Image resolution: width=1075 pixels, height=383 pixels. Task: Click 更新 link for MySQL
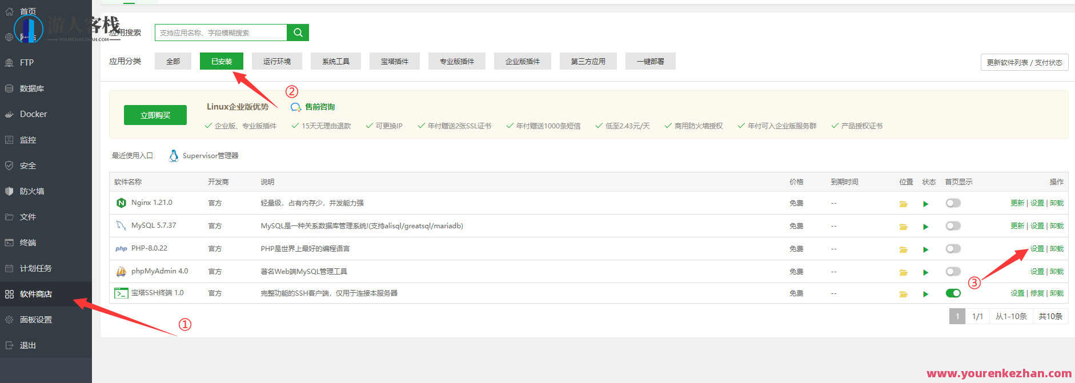click(1017, 226)
